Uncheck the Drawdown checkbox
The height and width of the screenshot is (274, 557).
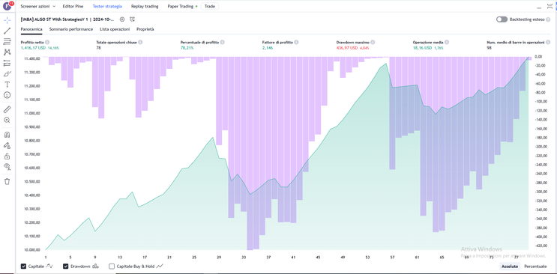coord(66,267)
